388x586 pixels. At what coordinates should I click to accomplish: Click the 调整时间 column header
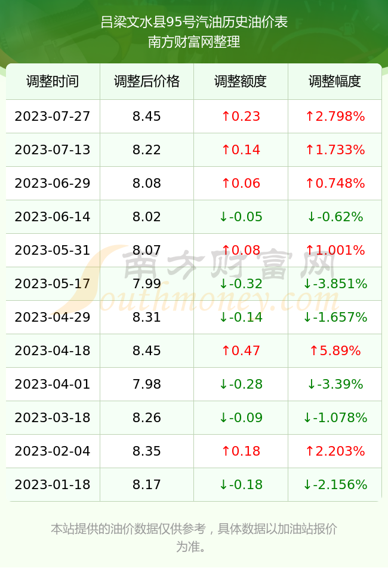53,81
